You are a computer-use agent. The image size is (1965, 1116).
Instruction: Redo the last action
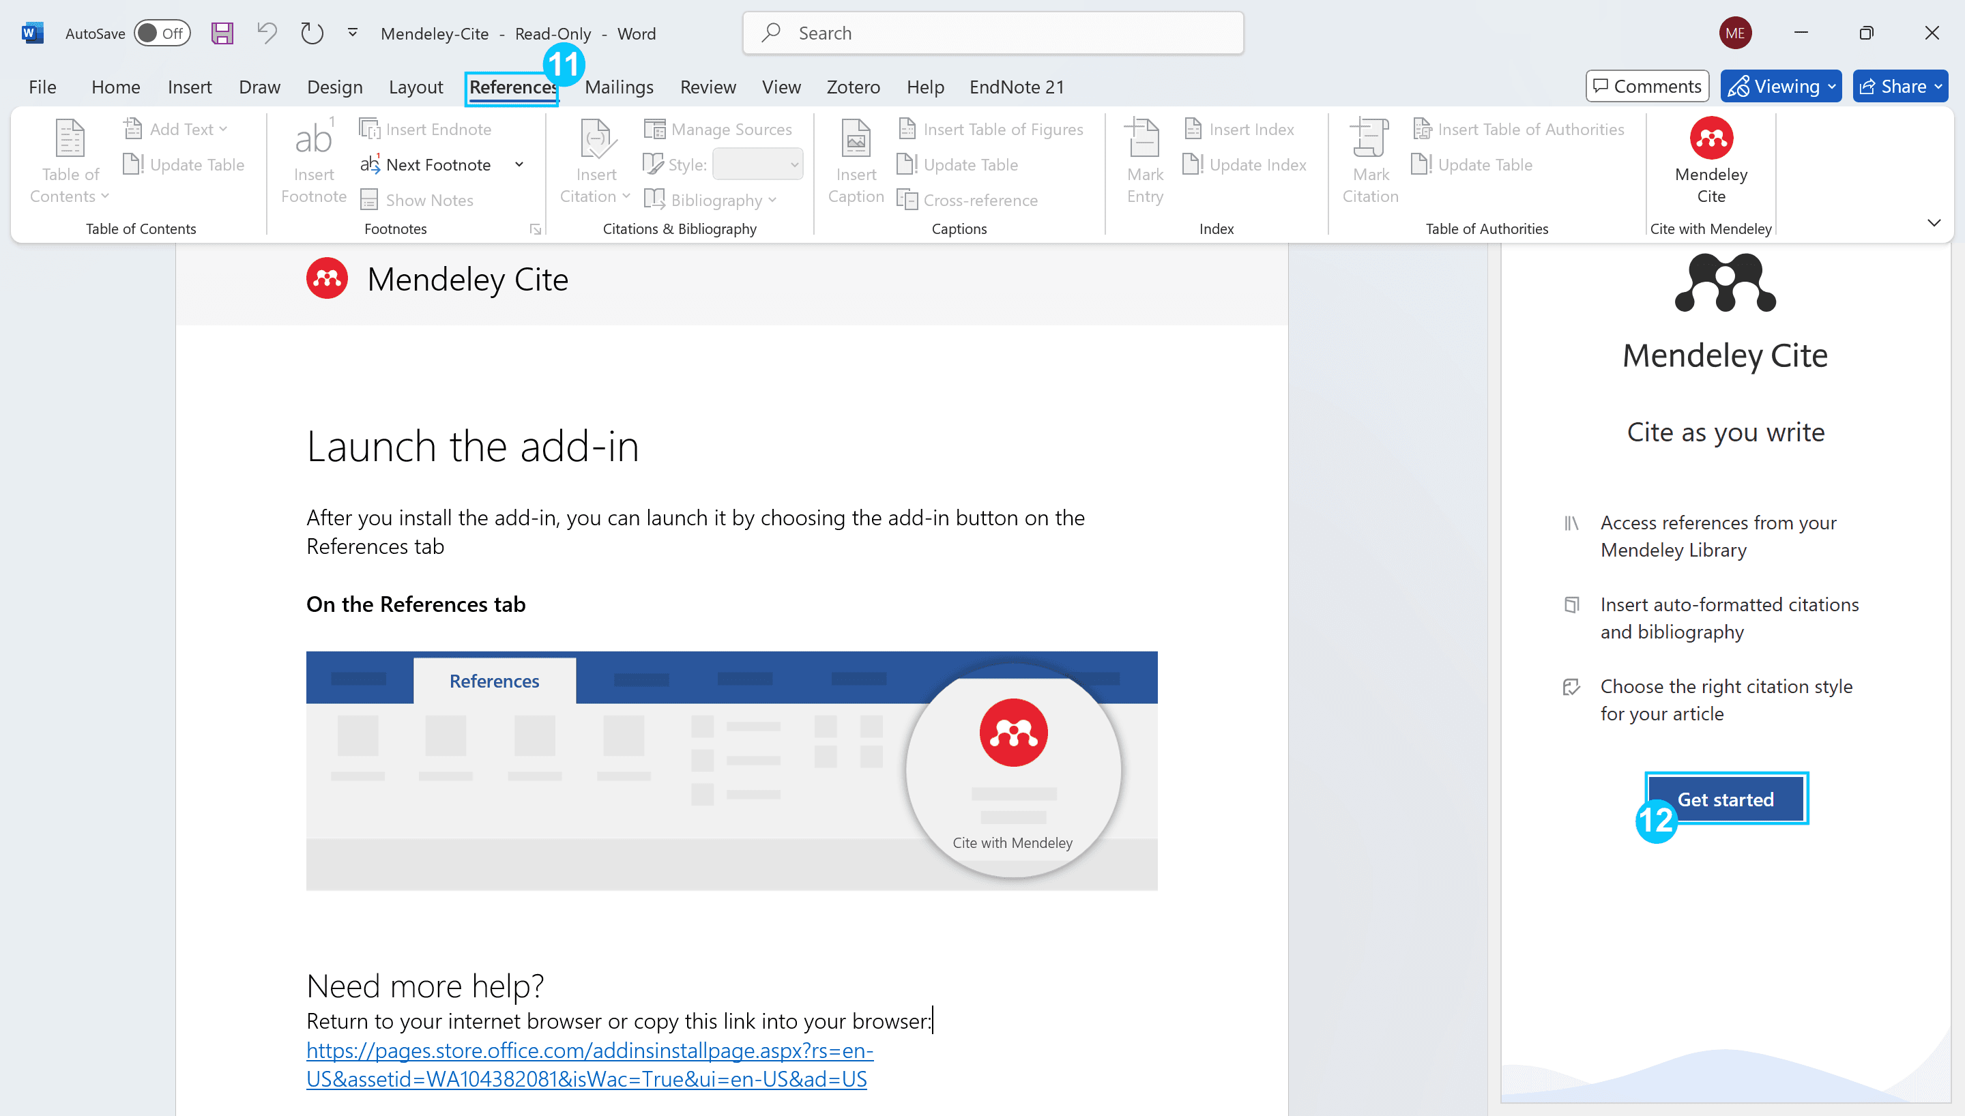click(312, 33)
